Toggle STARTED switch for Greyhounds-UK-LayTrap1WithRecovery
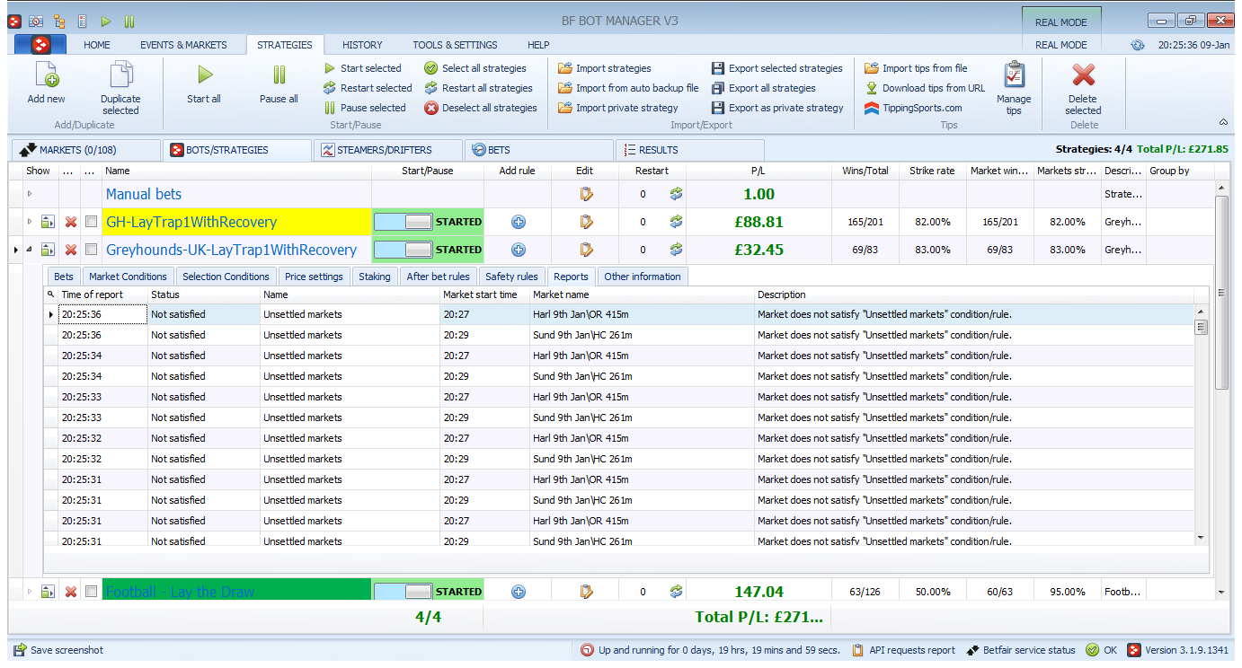This screenshot has width=1242, height=668. (x=404, y=250)
